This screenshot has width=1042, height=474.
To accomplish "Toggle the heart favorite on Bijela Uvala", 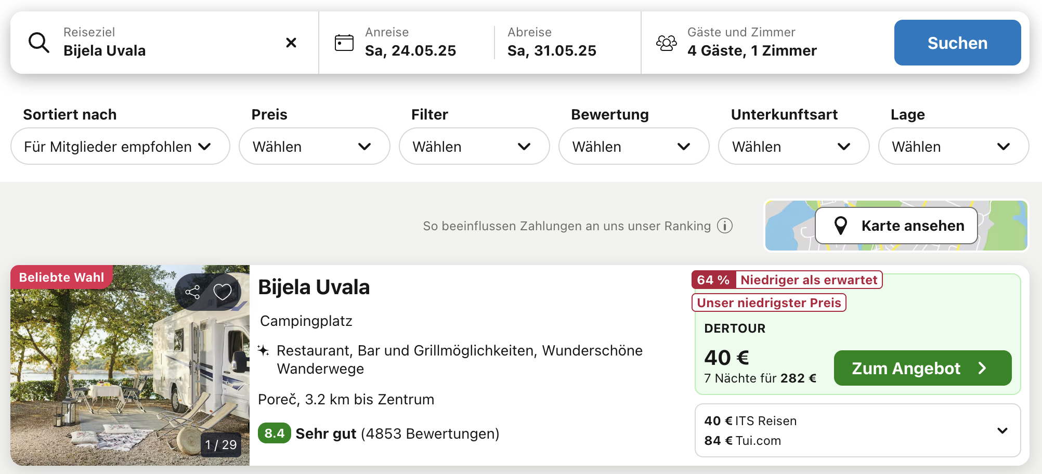I will pos(223,292).
